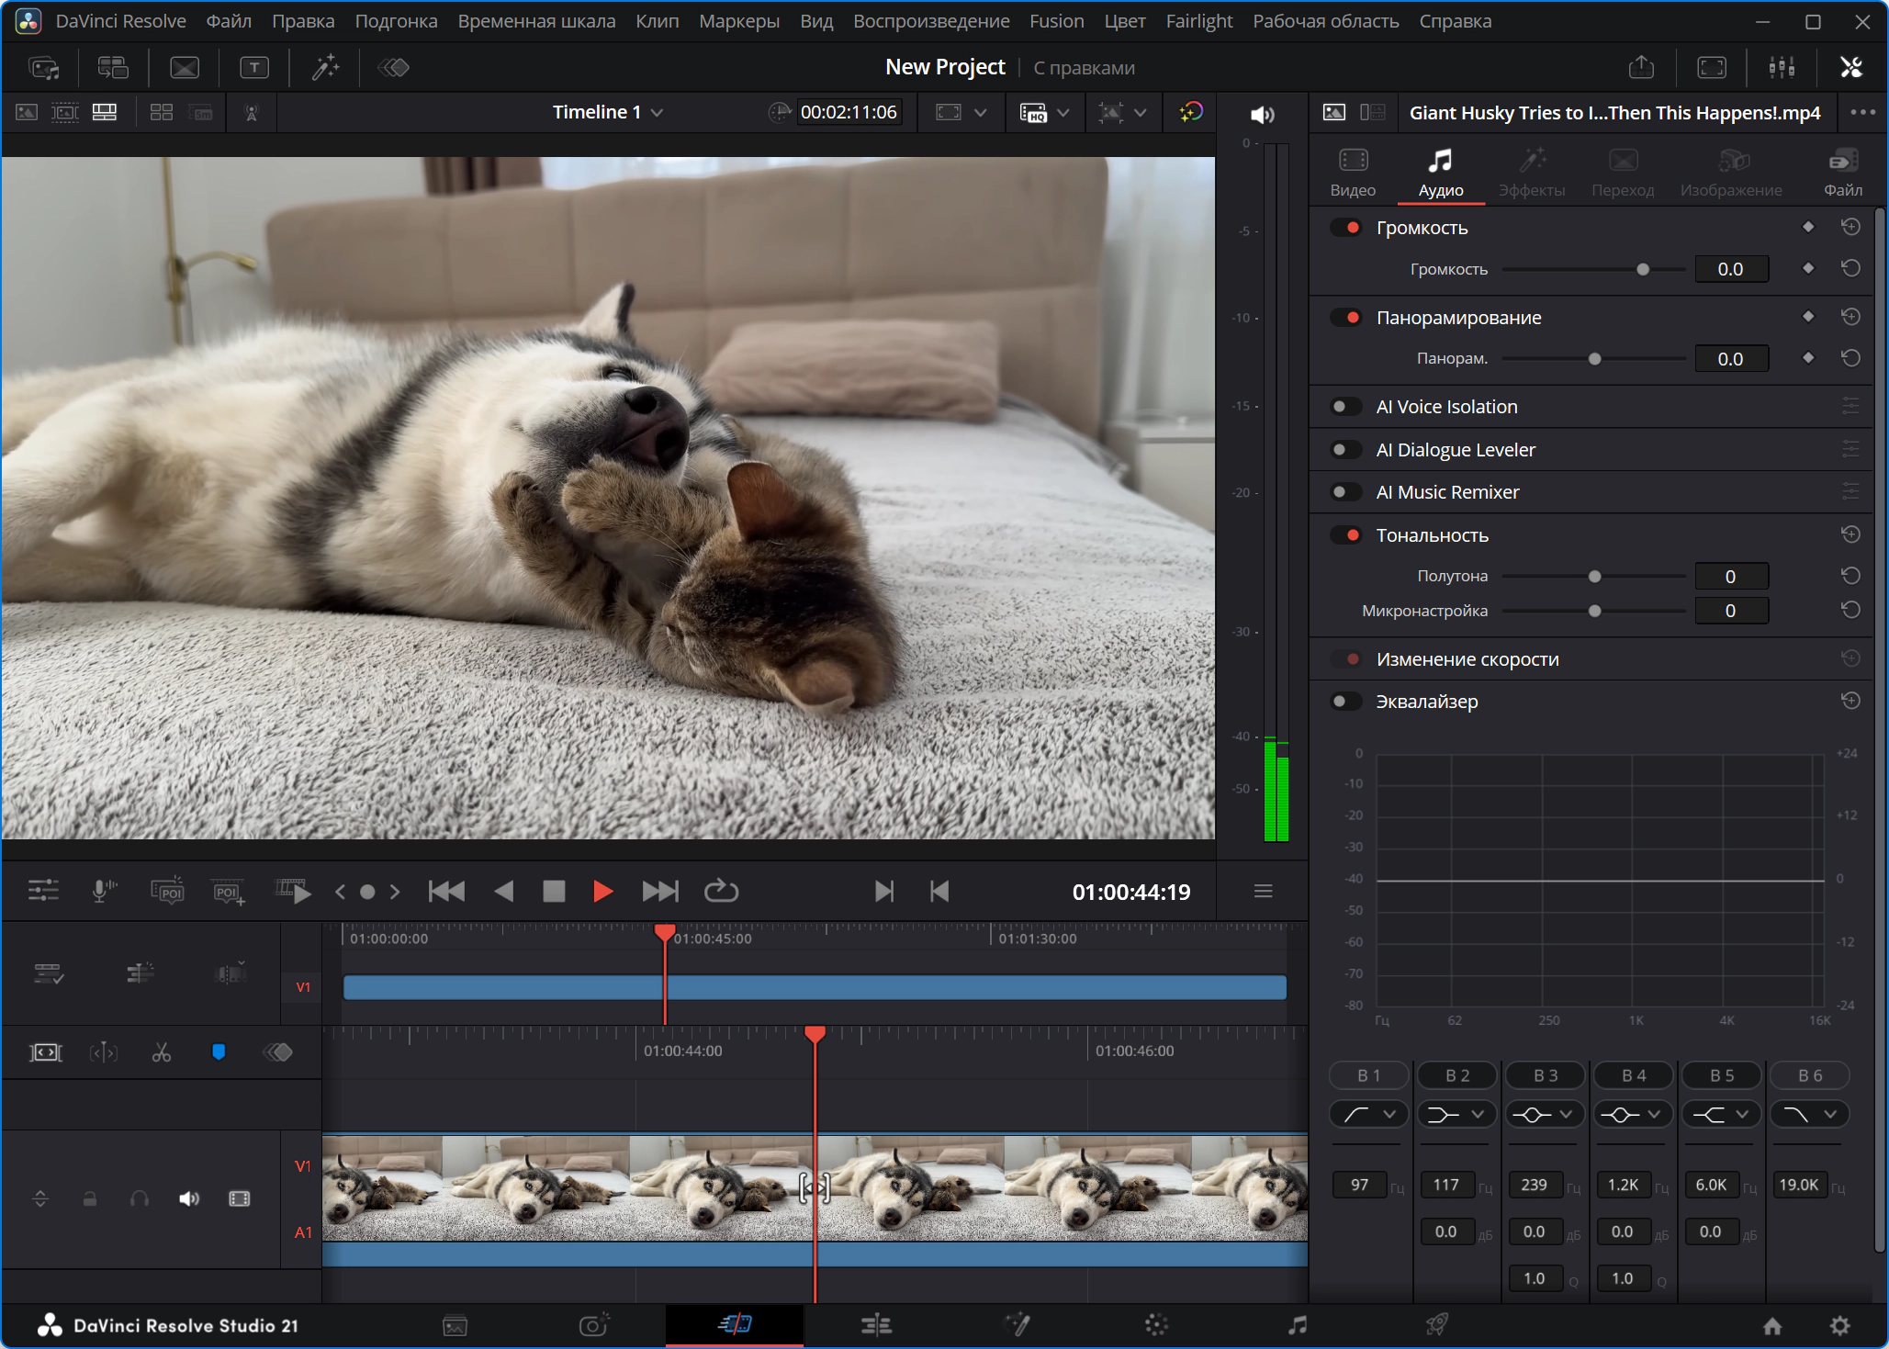This screenshot has width=1889, height=1349.
Task: Click the B 1 frequency field 97
Action: coord(1359,1185)
